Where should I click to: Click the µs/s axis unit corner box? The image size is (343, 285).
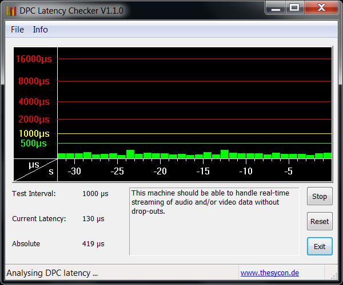pos(35,170)
